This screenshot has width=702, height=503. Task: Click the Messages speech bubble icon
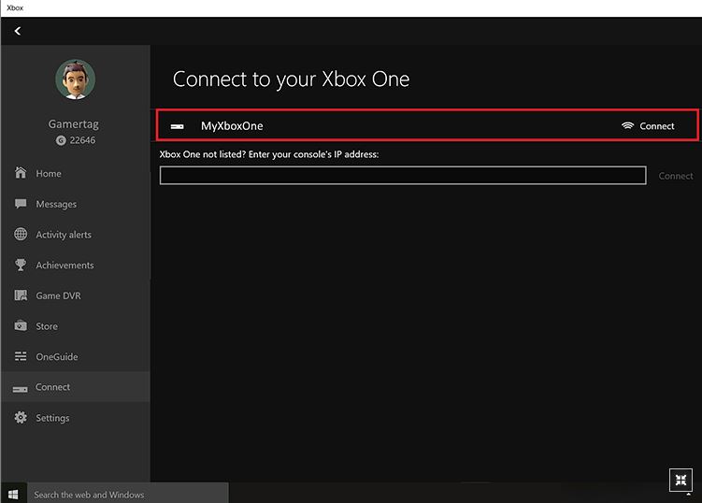tap(21, 204)
